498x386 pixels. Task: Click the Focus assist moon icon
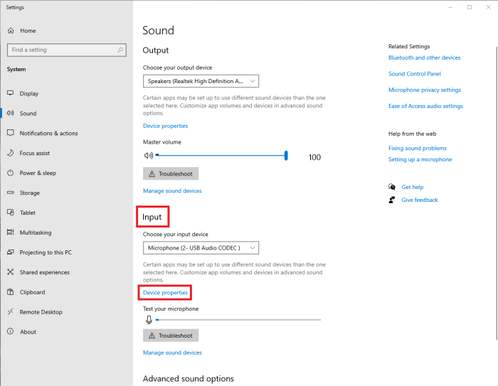click(11, 153)
